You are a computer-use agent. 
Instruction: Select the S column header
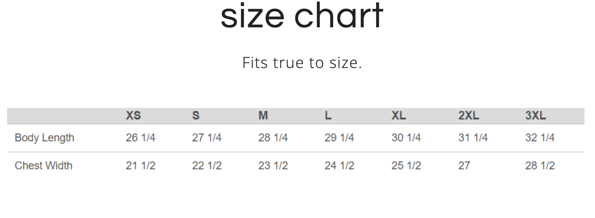196,116
